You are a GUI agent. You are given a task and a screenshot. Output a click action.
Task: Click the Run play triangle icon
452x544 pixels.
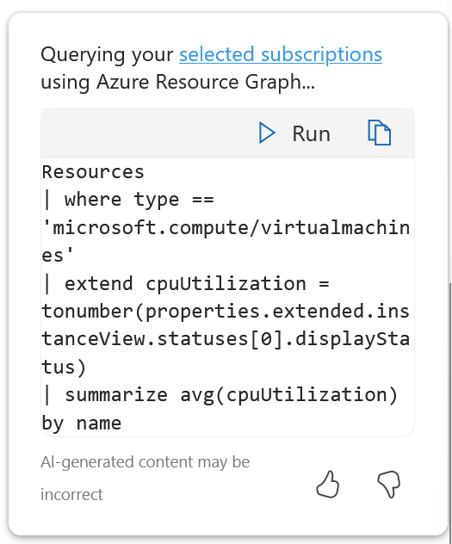(x=267, y=133)
